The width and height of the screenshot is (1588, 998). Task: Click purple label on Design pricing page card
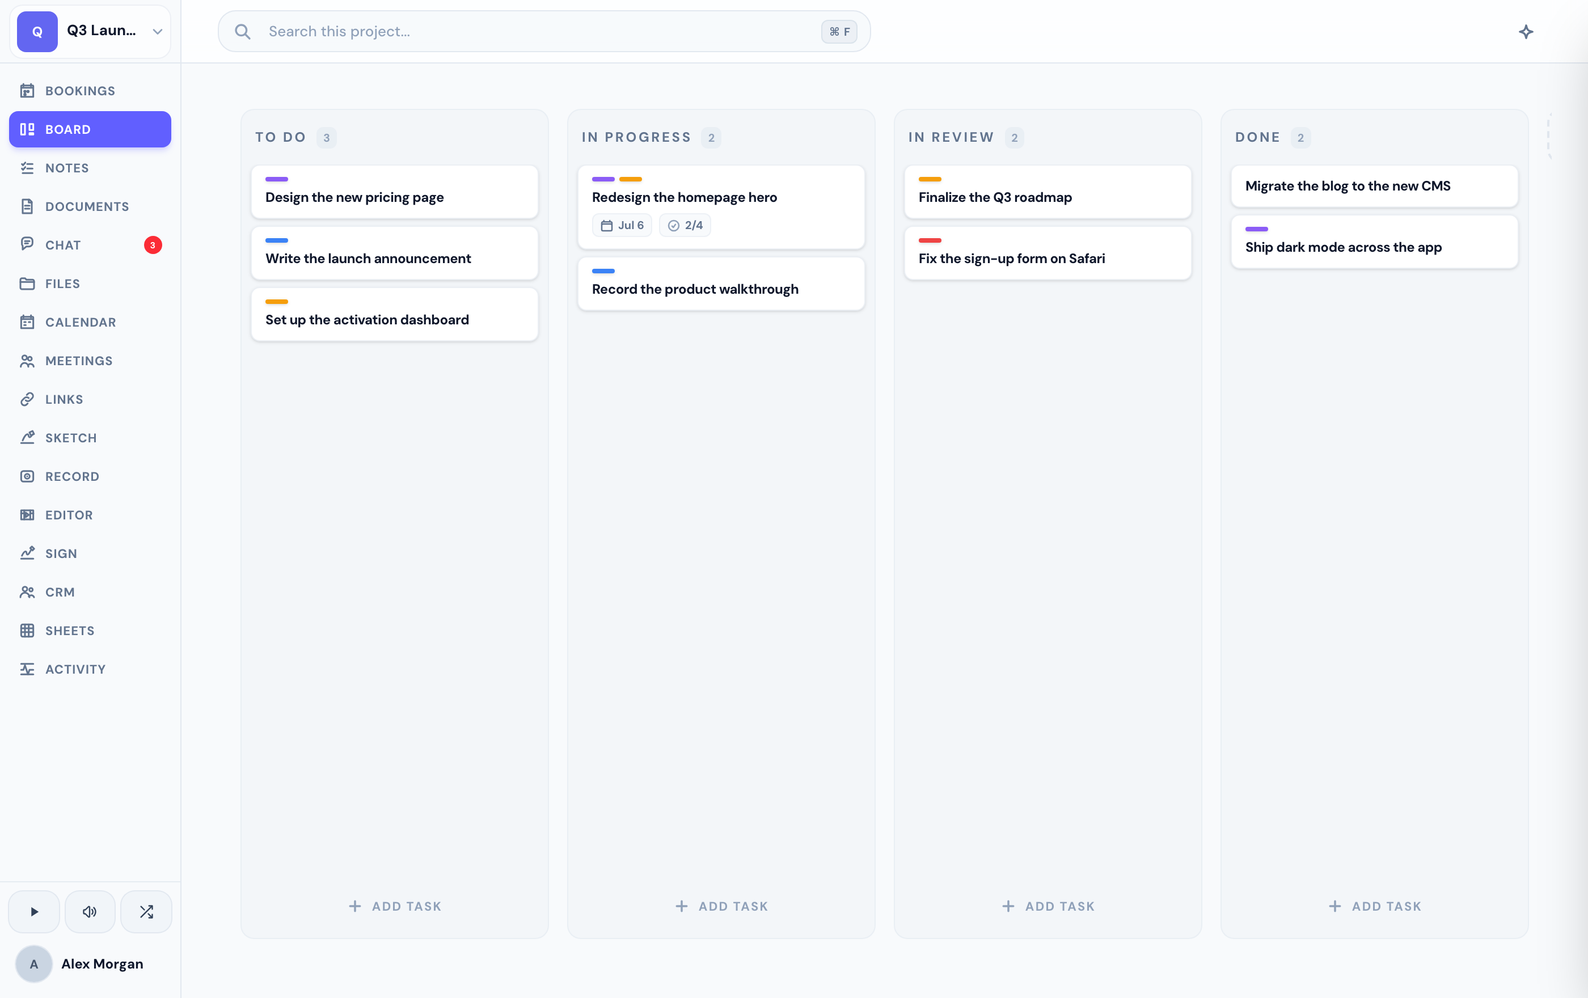pos(276,179)
